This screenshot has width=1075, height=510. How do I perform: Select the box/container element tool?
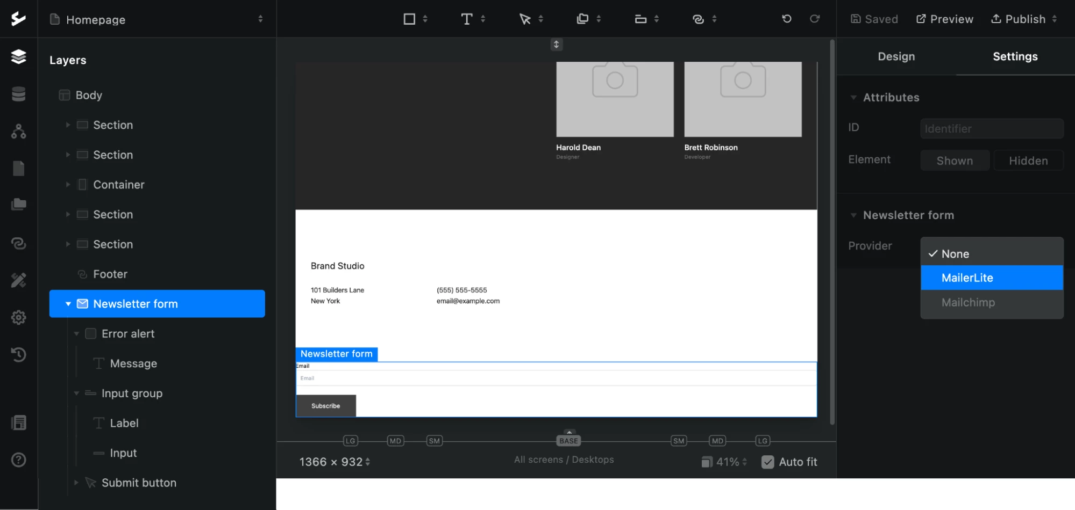tap(409, 19)
